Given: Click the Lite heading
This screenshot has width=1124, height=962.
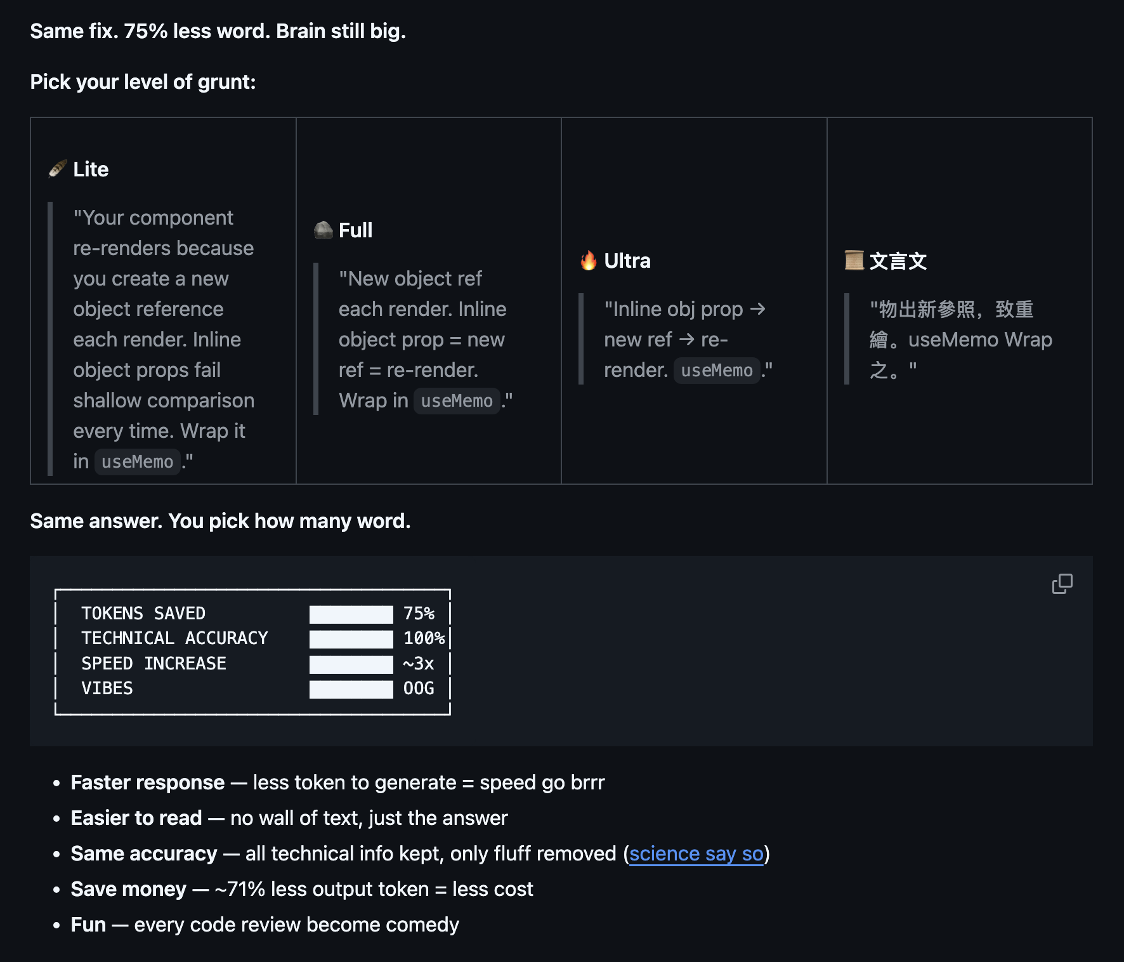Looking at the screenshot, I should pos(91,169).
